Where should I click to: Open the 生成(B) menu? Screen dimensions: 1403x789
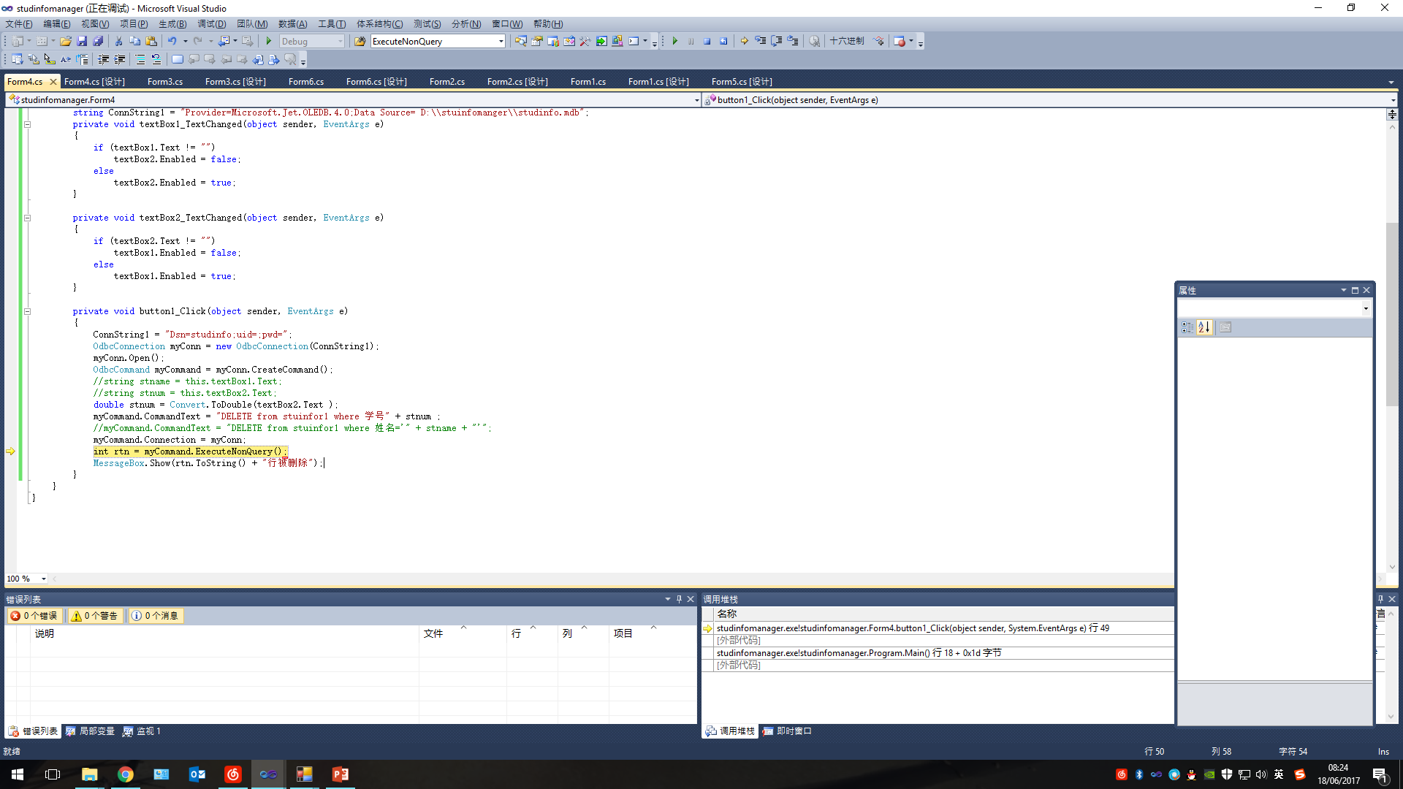[172, 24]
